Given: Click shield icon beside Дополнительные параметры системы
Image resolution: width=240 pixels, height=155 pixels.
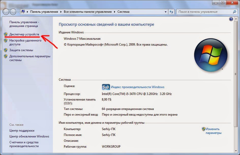Looking at the screenshot, I should (6, 56).
